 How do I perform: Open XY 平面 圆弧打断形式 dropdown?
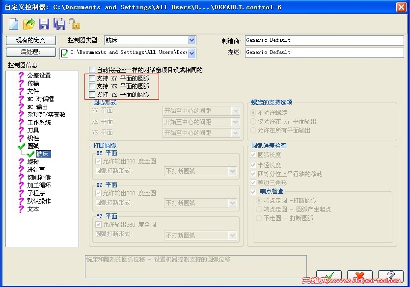coord(232,171)
